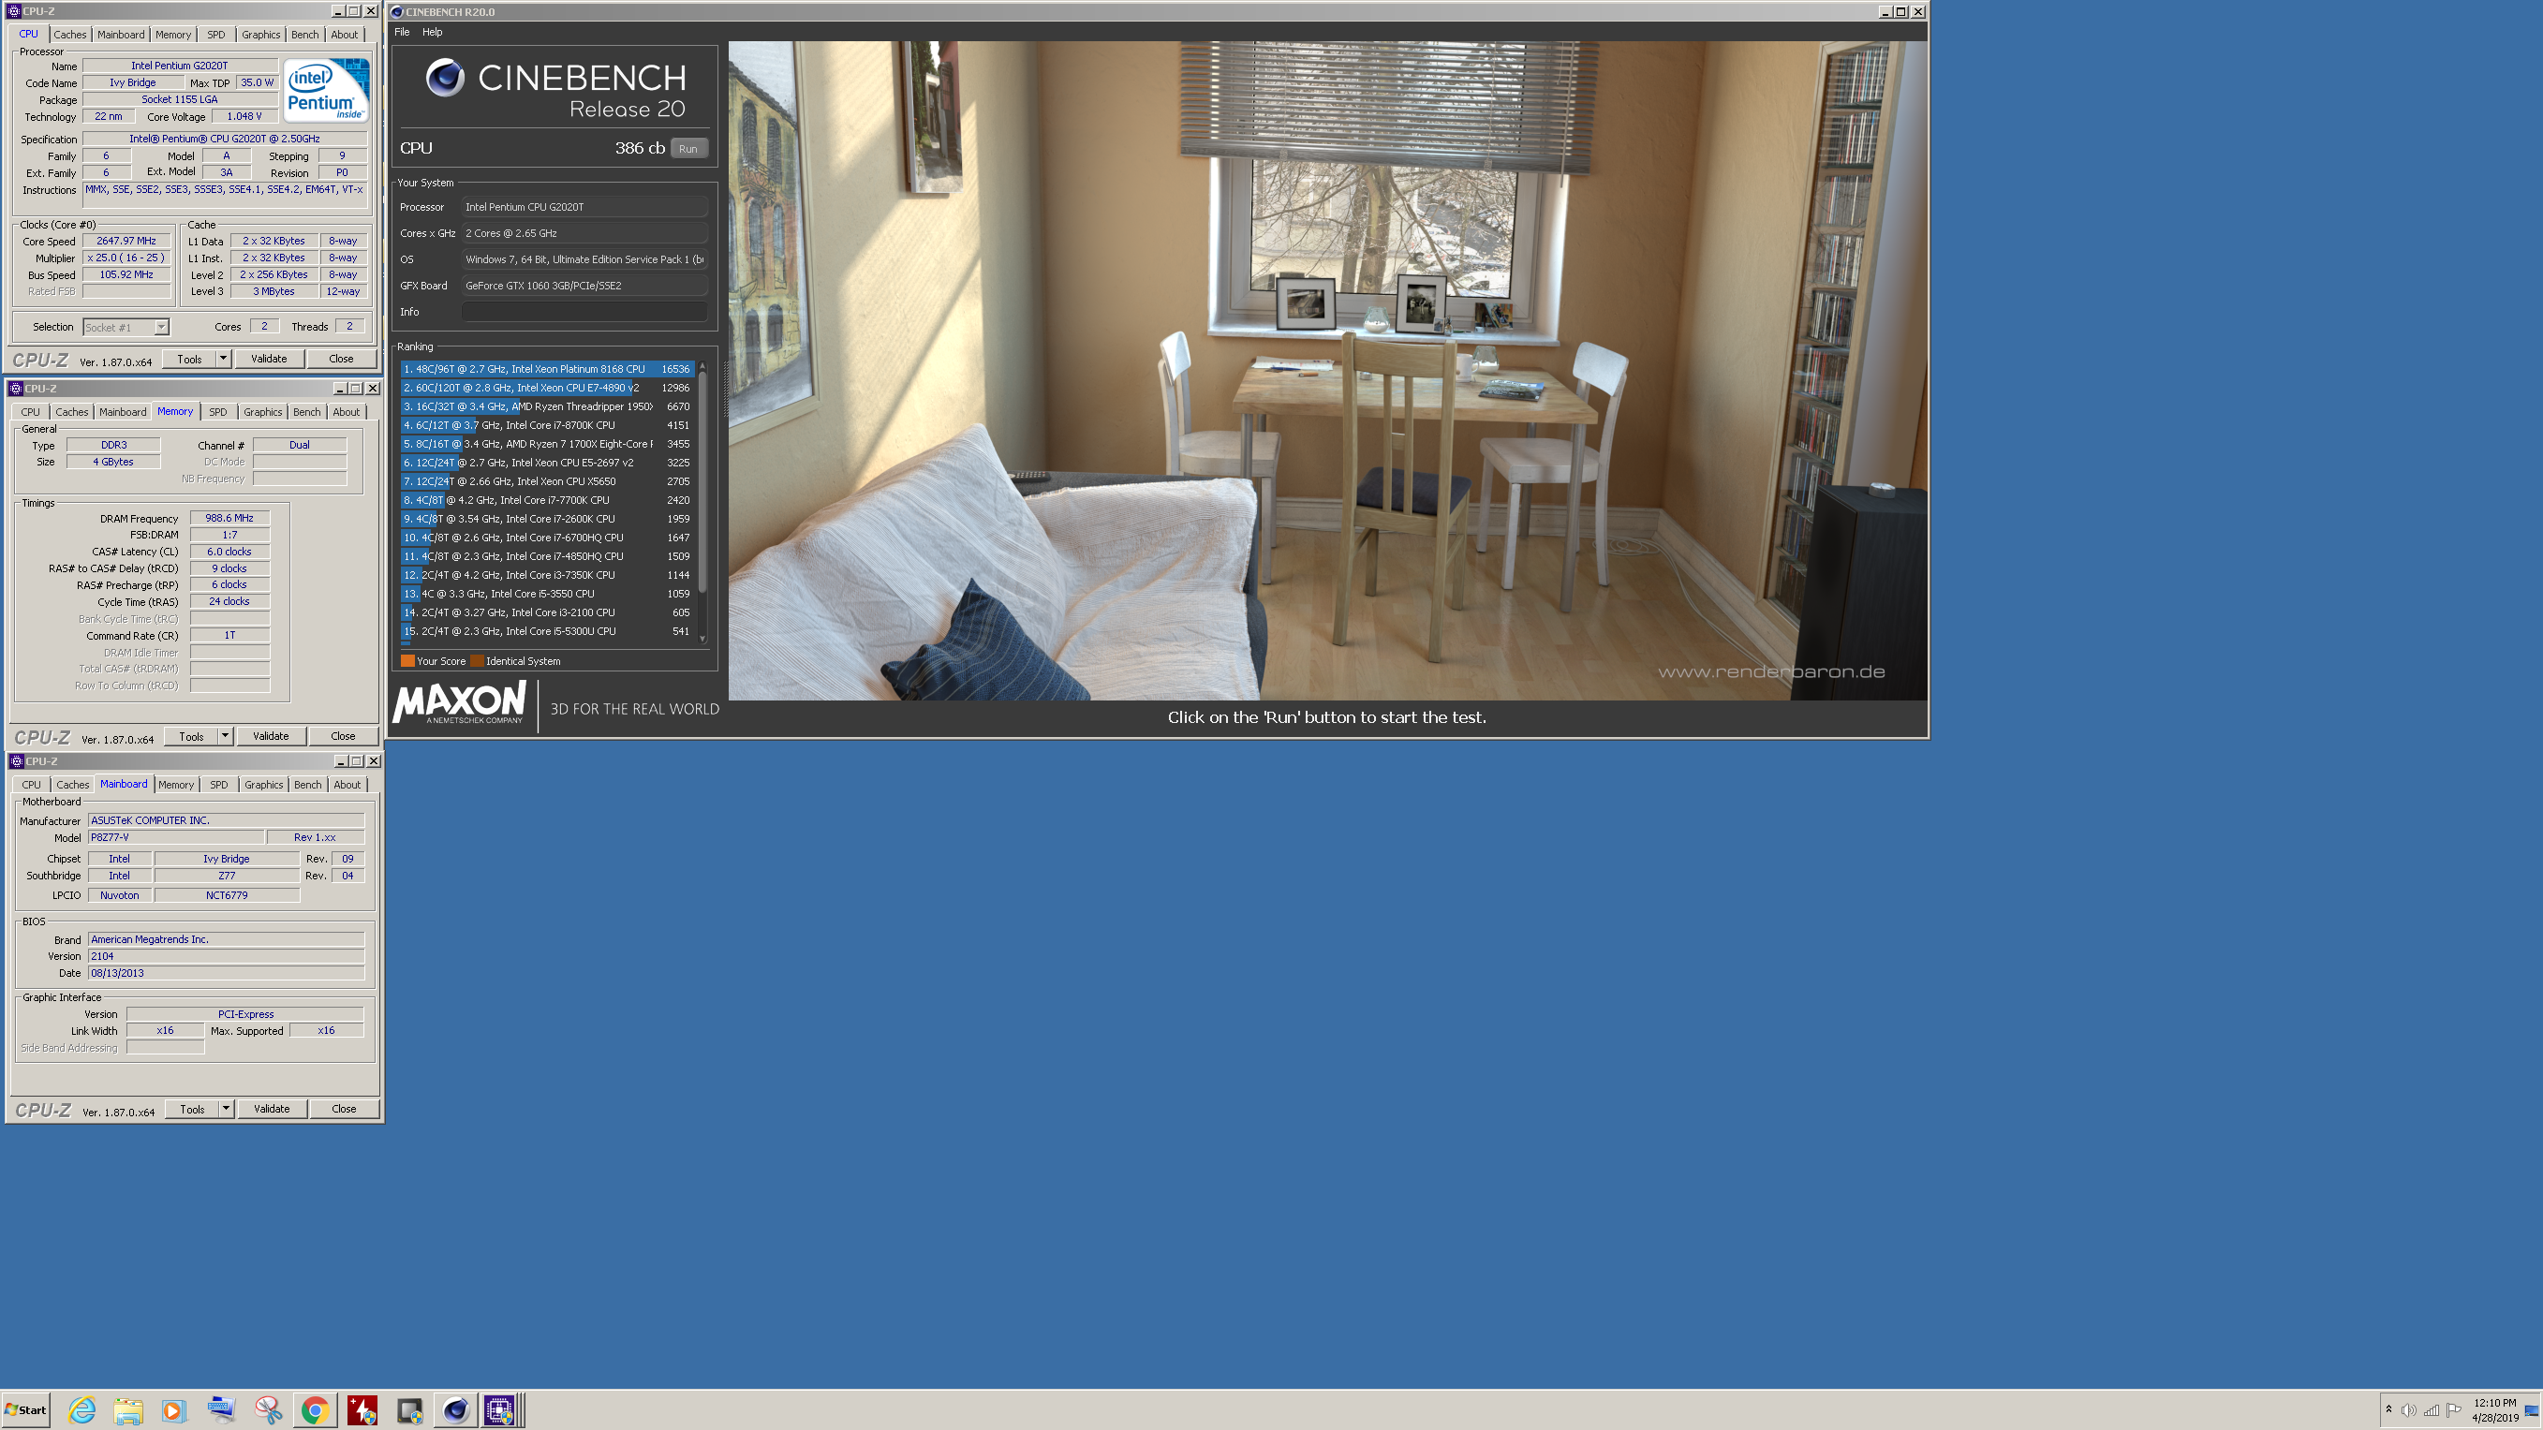
Task: Click Close button in Memory CPU-Z window
Action: click(343, 735)
